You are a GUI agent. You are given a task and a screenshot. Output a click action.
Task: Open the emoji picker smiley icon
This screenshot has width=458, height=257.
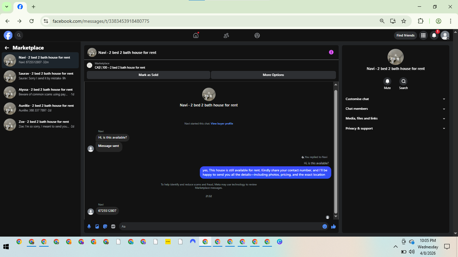(325, 226)
